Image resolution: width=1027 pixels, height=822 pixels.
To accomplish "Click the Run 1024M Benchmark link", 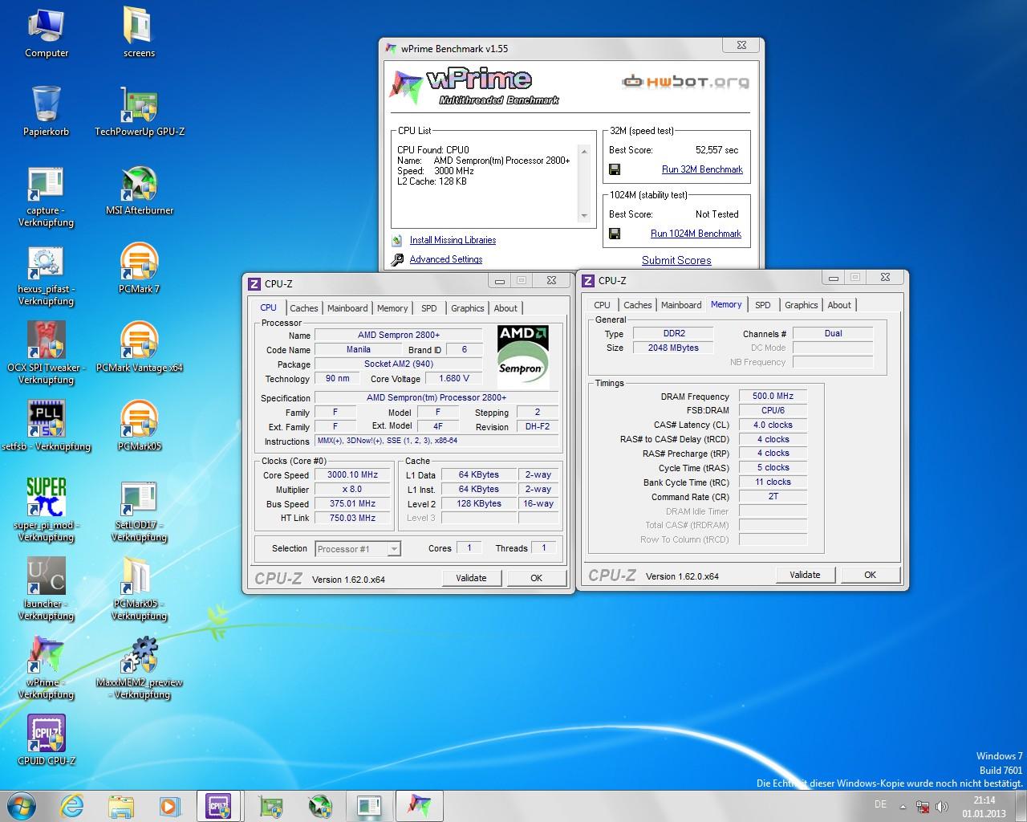I will 696,234.
